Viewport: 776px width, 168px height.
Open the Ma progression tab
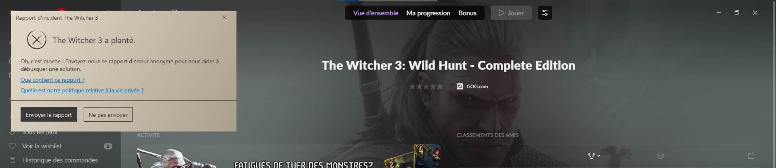[x=428, y=13]
